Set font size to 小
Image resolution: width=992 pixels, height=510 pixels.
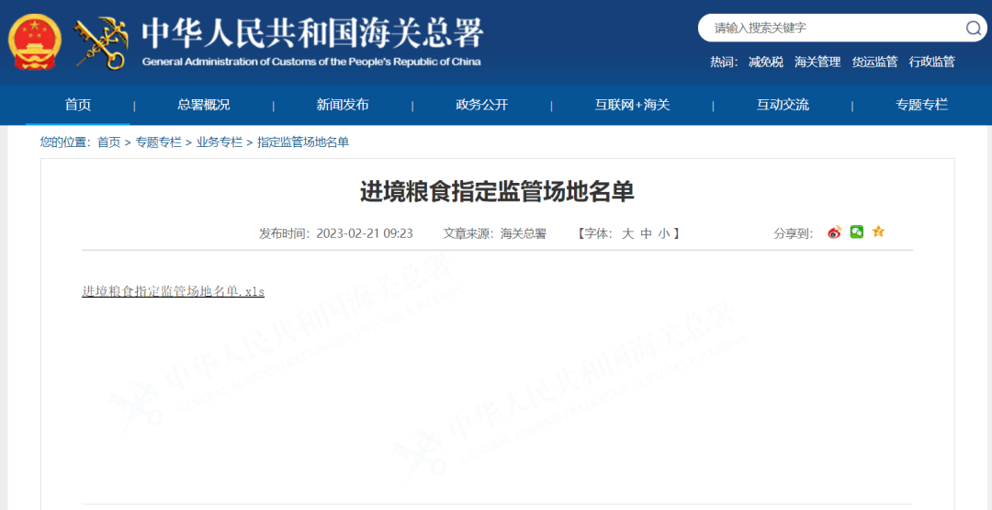click(x=663, y=233)
